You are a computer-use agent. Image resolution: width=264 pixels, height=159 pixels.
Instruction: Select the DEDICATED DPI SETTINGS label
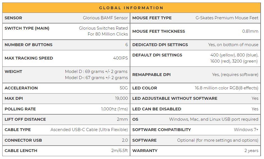(160, 45)
